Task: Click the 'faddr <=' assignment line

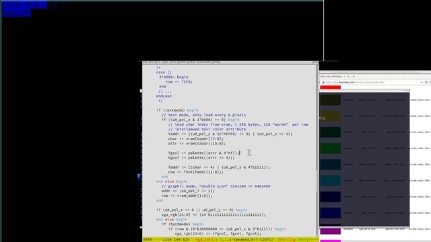Action: (219, 167)
